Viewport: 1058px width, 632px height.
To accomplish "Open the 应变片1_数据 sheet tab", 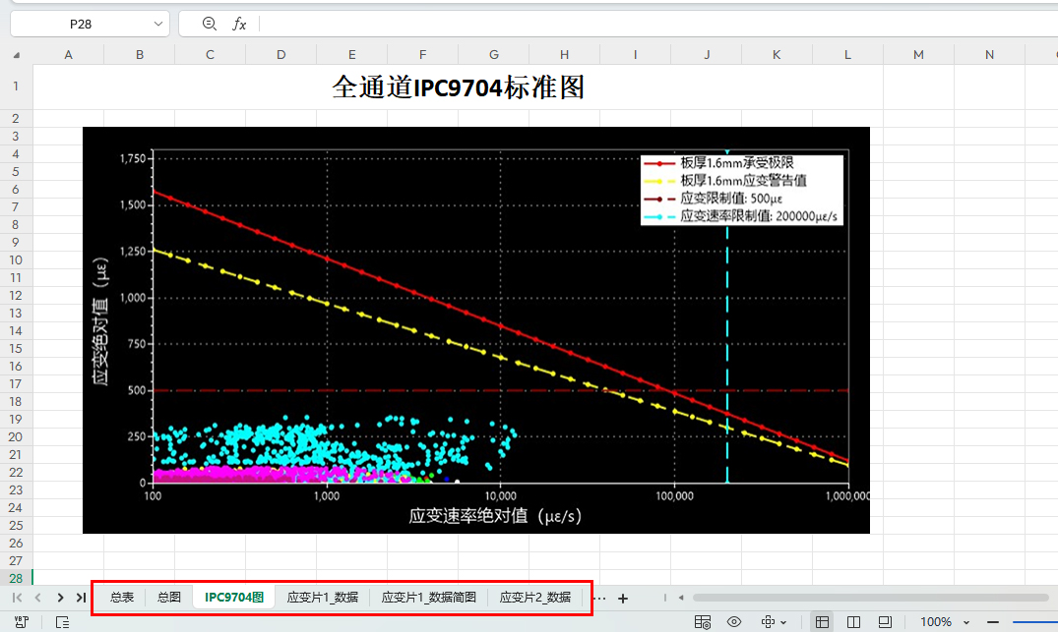I will point(321,597).
